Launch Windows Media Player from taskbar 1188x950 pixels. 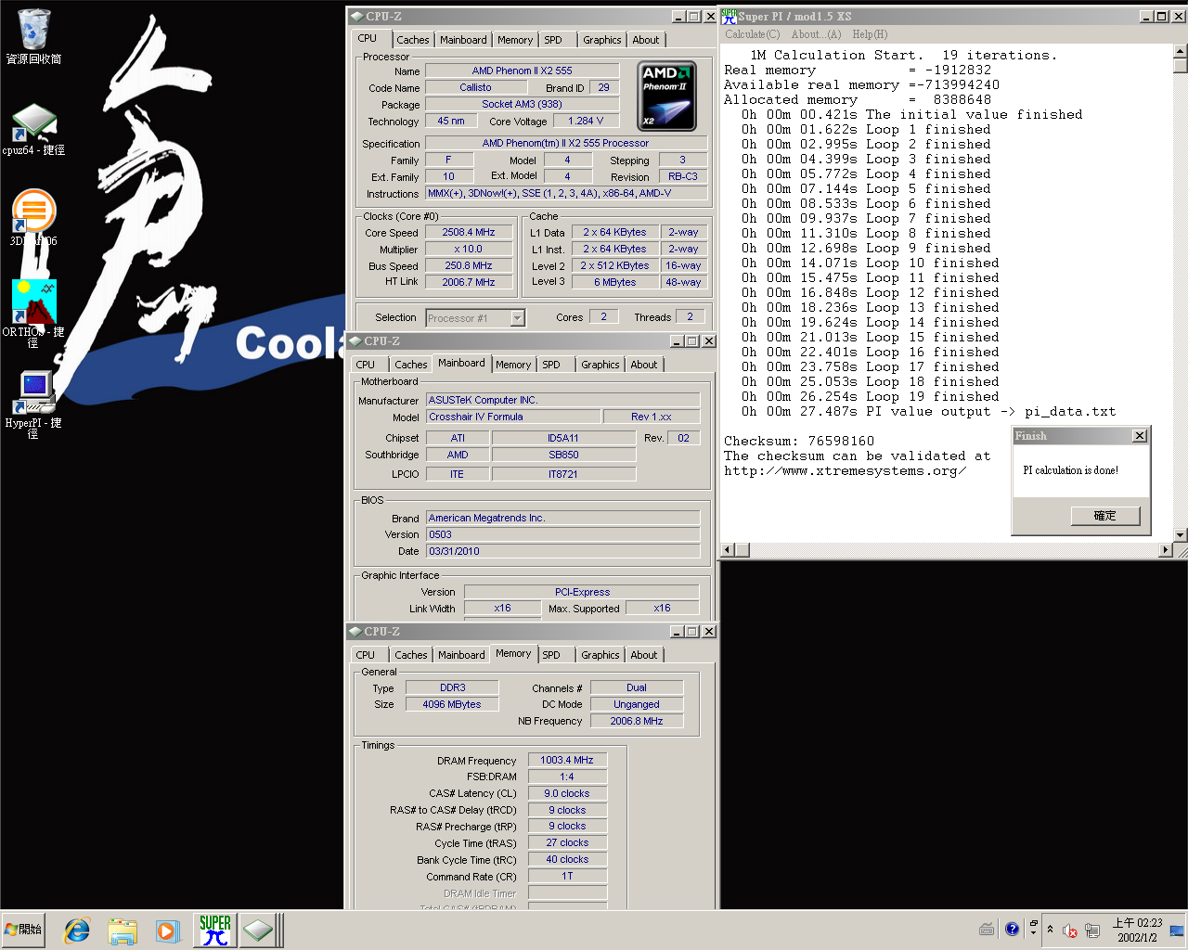tap(167, 930)
